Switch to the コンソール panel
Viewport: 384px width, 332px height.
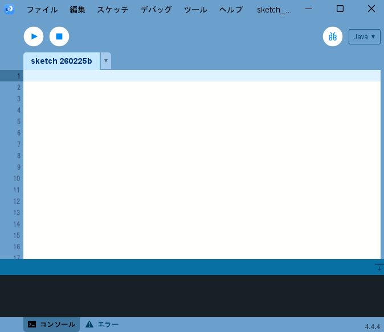pyautogui.click(x=52, y=325)
